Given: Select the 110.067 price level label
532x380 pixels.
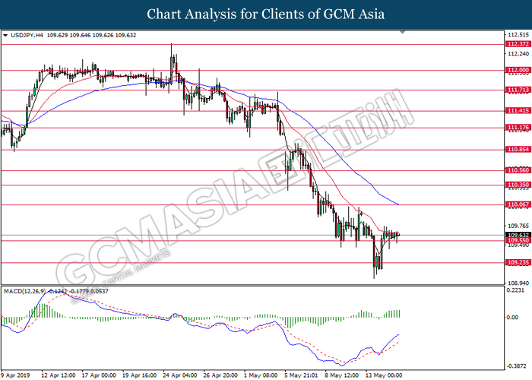Looking at the screenshot, I should pos(518,204).
